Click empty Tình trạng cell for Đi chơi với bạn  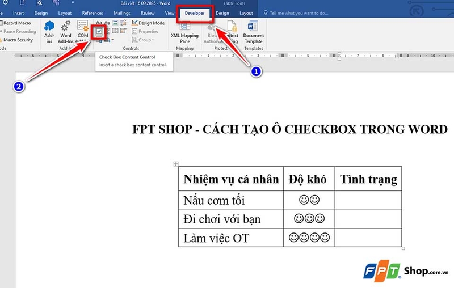pos(368,219)
